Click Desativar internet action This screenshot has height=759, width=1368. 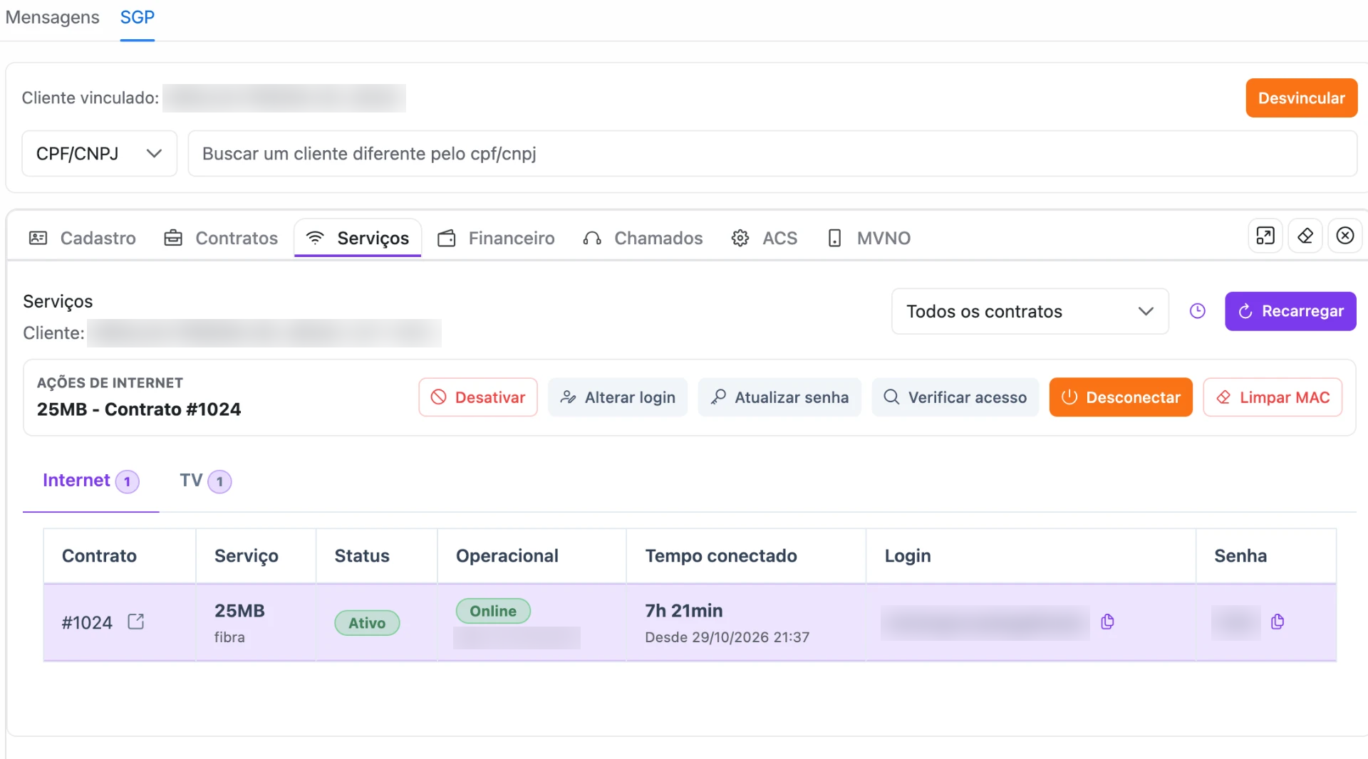click(x=478, y=397)
